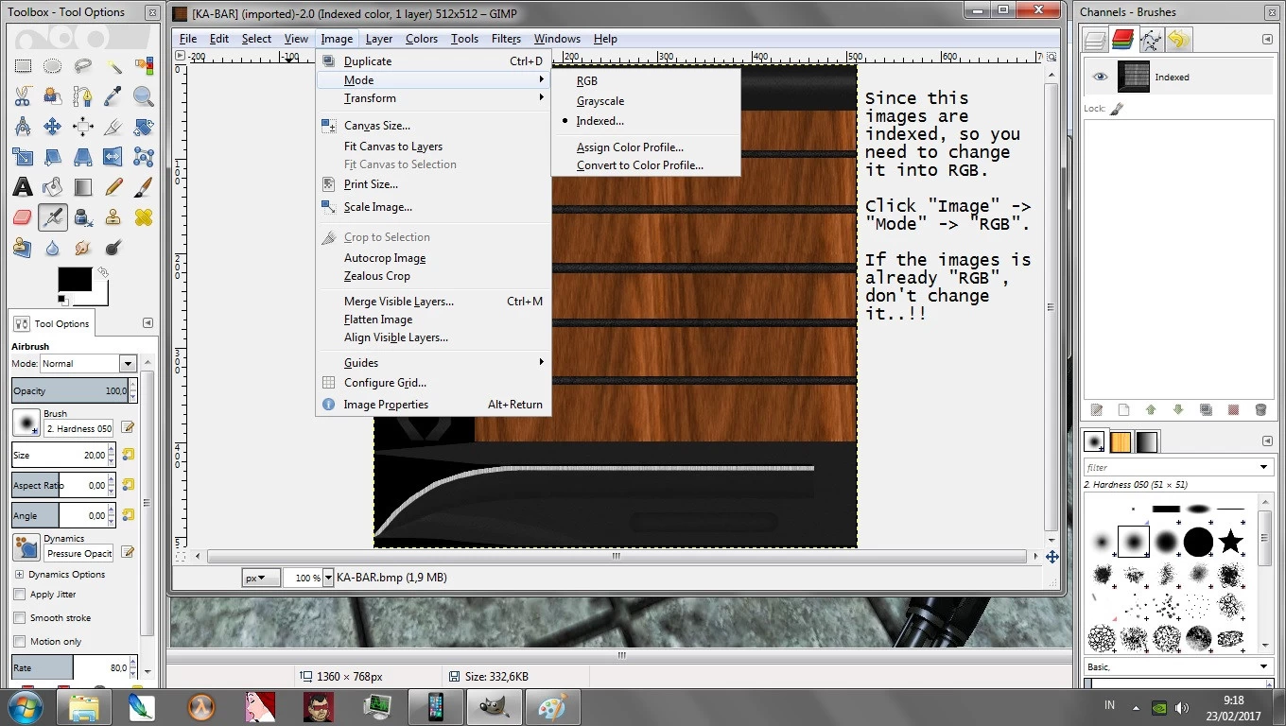The image size is (1286, 726).
Task: Select the Blur/Sharpen droplet tool
Action: point(53,248)
